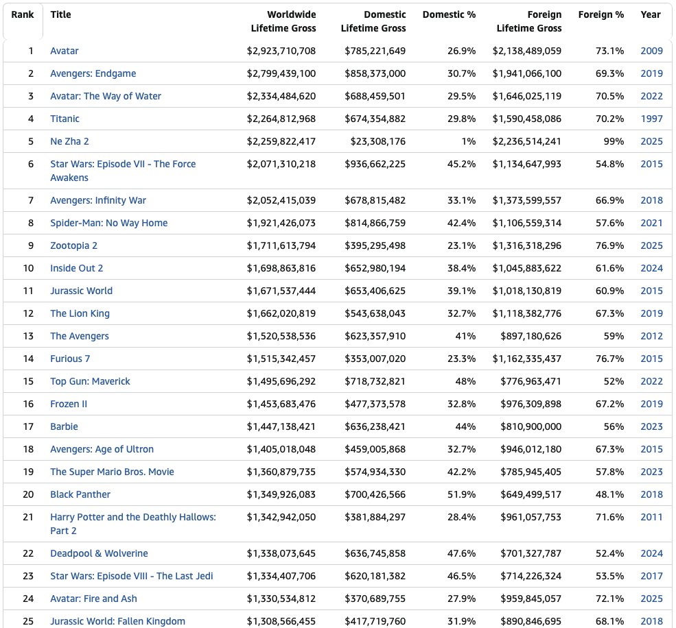This screenshot has width=676, height=628.
Task: Open the 1997 year link
Action: (x=651, y=119)
